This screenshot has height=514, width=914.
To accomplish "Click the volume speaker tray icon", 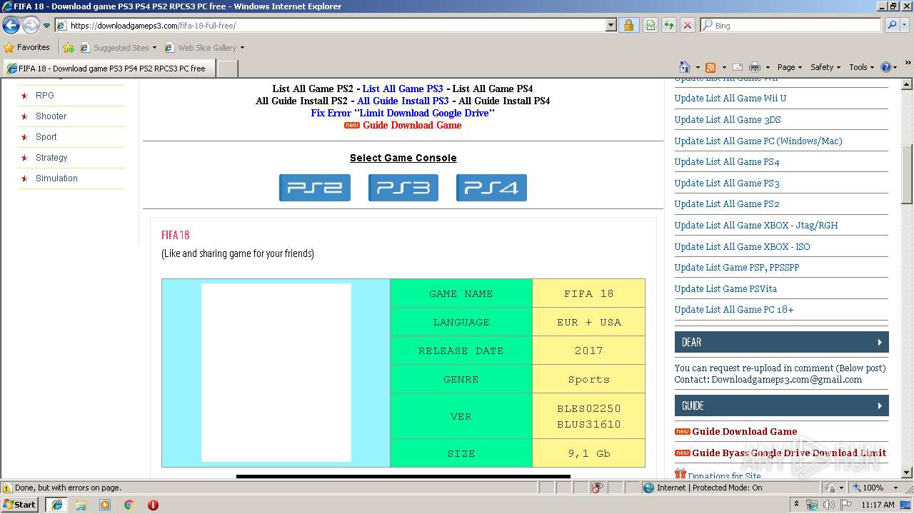I will pos(828,505).
